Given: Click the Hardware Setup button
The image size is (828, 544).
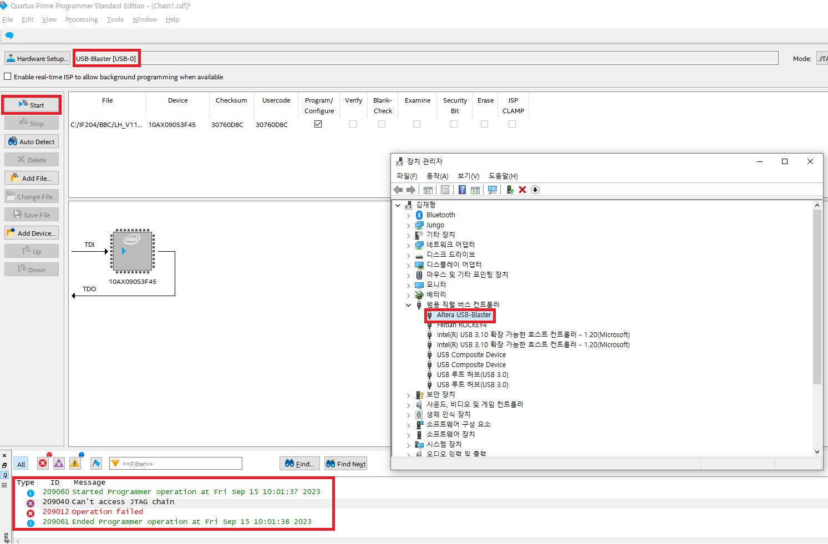Looking at the screenshot, I should click(x=38, y=58).
